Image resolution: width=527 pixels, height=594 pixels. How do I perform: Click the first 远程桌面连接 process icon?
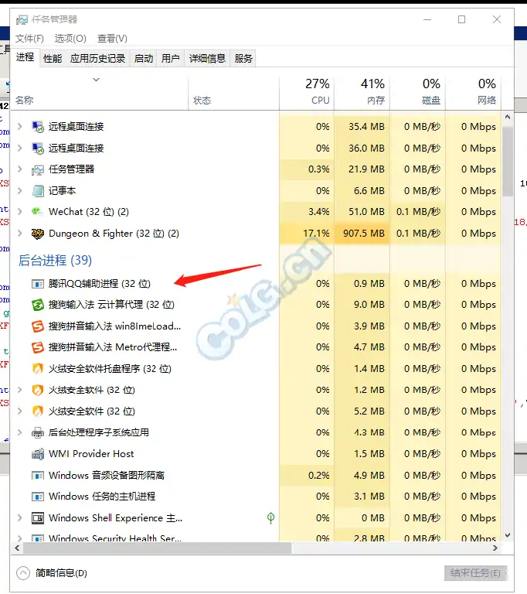click(x=38, y=127)
